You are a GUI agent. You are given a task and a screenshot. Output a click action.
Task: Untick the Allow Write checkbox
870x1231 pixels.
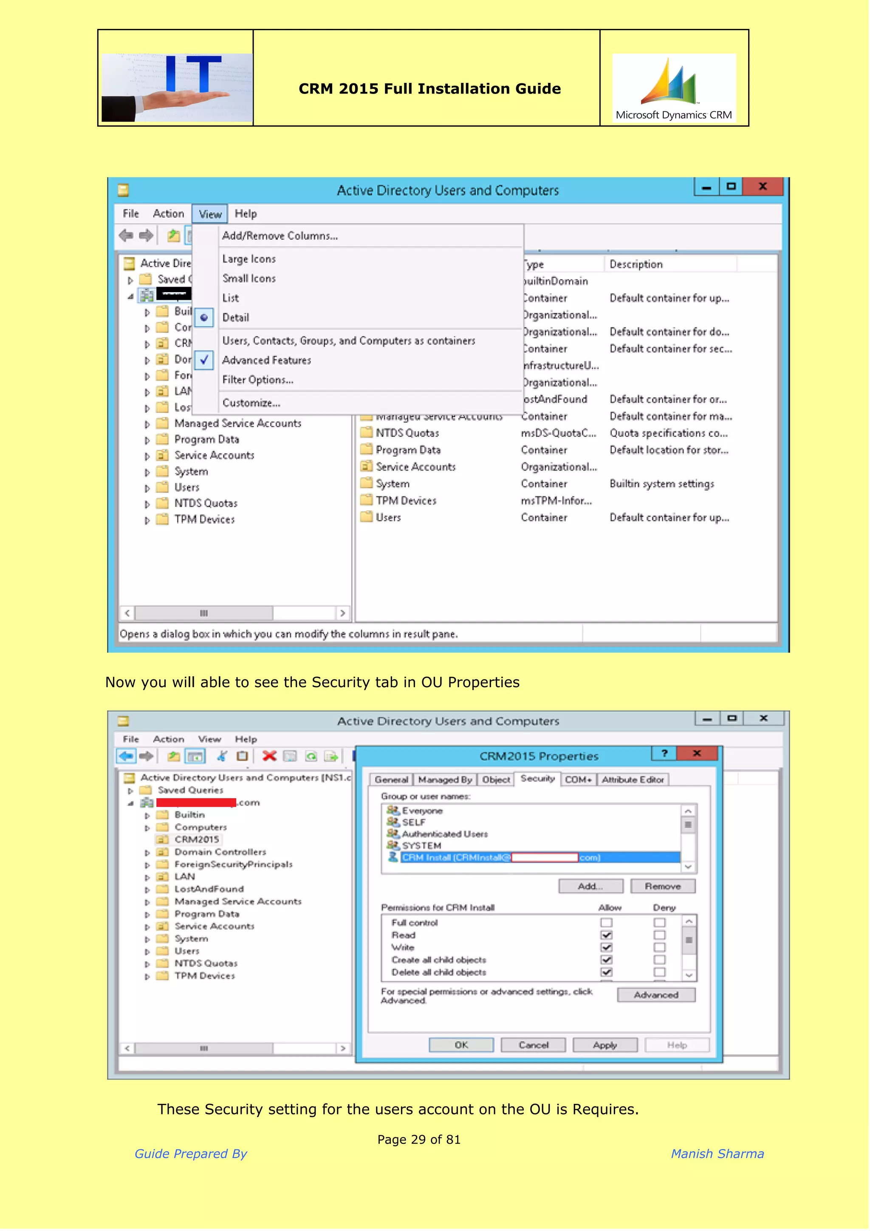[x=607, y=947]
